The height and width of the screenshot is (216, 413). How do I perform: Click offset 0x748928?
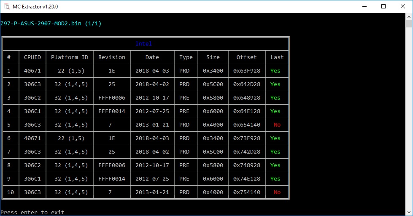click(246, 165)
